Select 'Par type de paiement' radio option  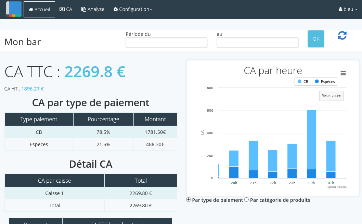189,200
